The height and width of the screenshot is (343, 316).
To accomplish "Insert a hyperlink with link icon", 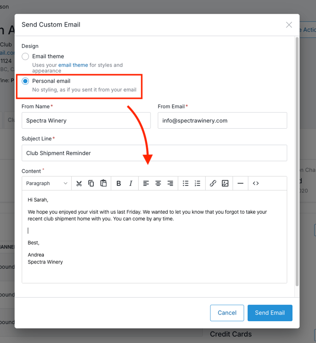I will point(213,183).
